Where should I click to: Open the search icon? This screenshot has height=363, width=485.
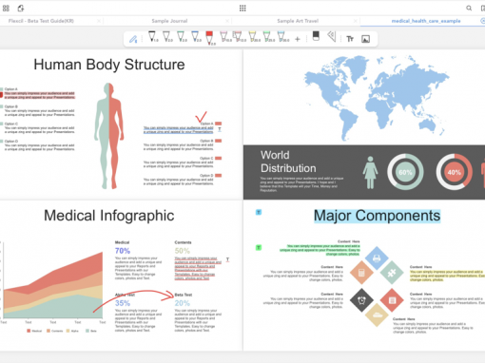point(469,8)
